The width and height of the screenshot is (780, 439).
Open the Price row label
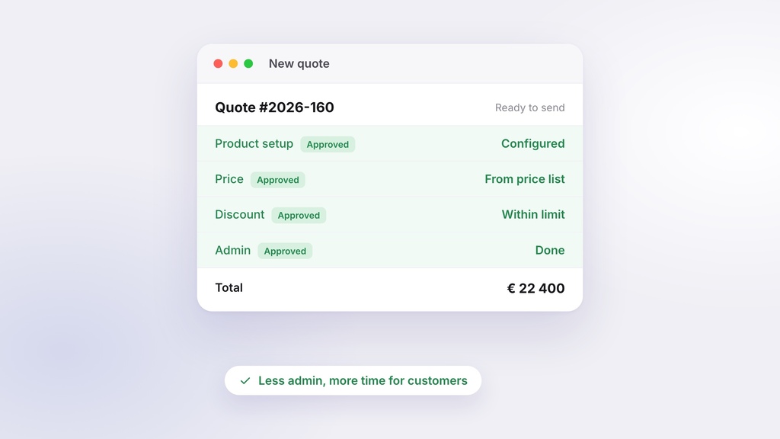[x=229, y=179]
